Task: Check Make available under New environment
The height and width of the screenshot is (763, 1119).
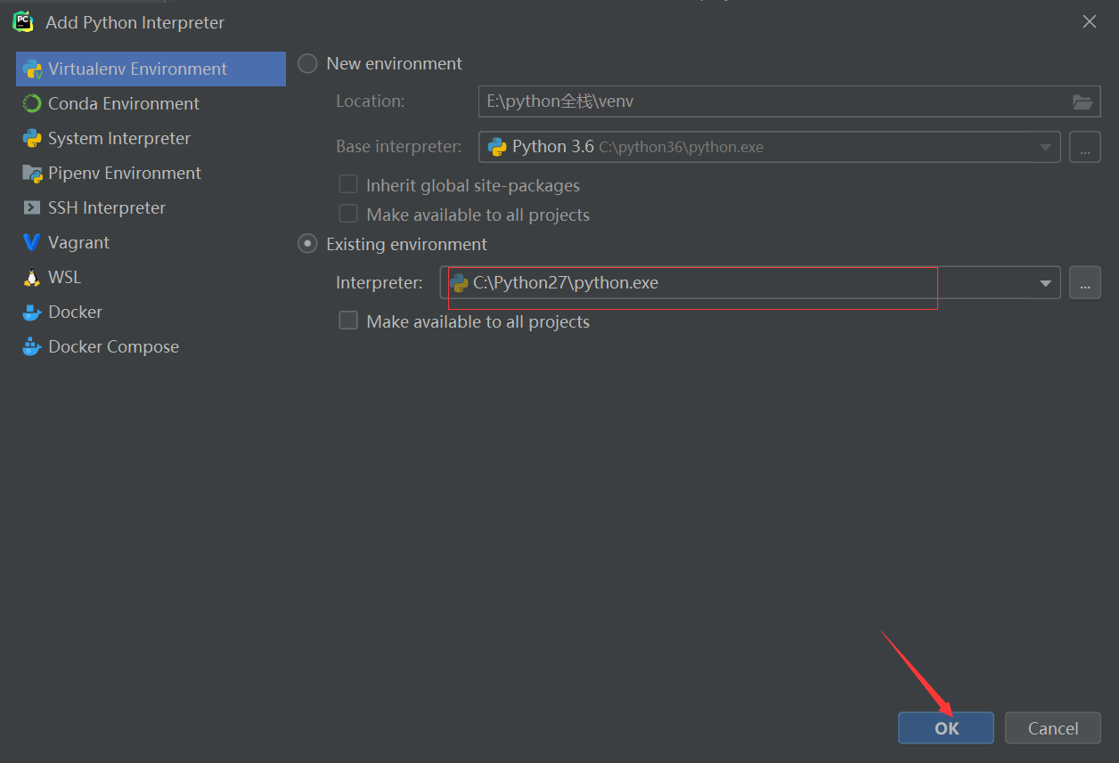Action: point(348,215)
